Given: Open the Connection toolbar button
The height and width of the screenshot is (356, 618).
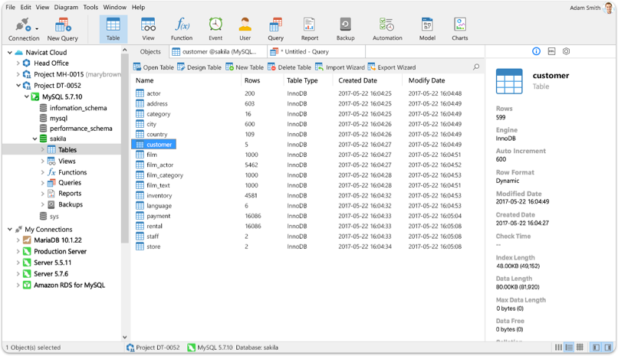Looking at the screenshot, I should coord(23,30).
